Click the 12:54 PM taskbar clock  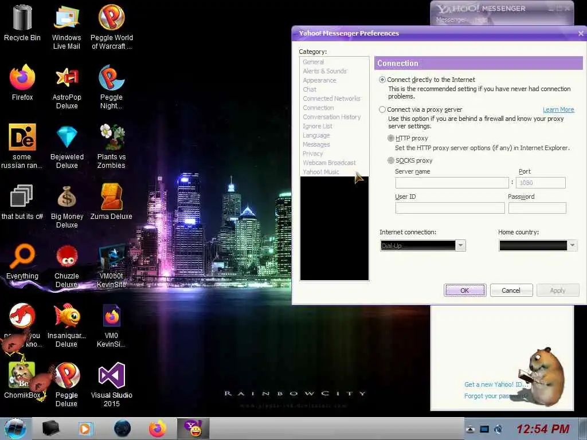543,429
